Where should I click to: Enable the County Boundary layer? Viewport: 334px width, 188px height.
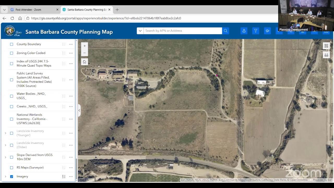click(11, 44)
